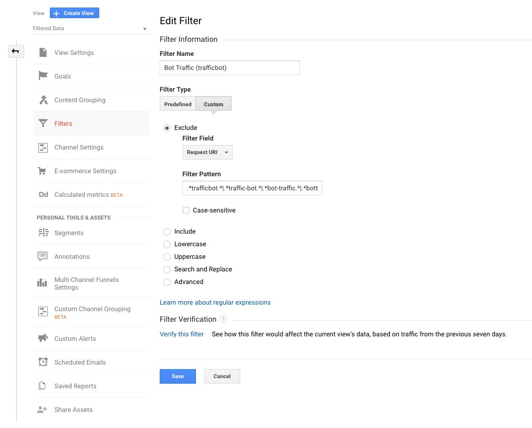Image resolution: width=532 pixels, height=428 pixels.
Task: Switch to the Predefined filter type tab
Action: tap(178, 104)
